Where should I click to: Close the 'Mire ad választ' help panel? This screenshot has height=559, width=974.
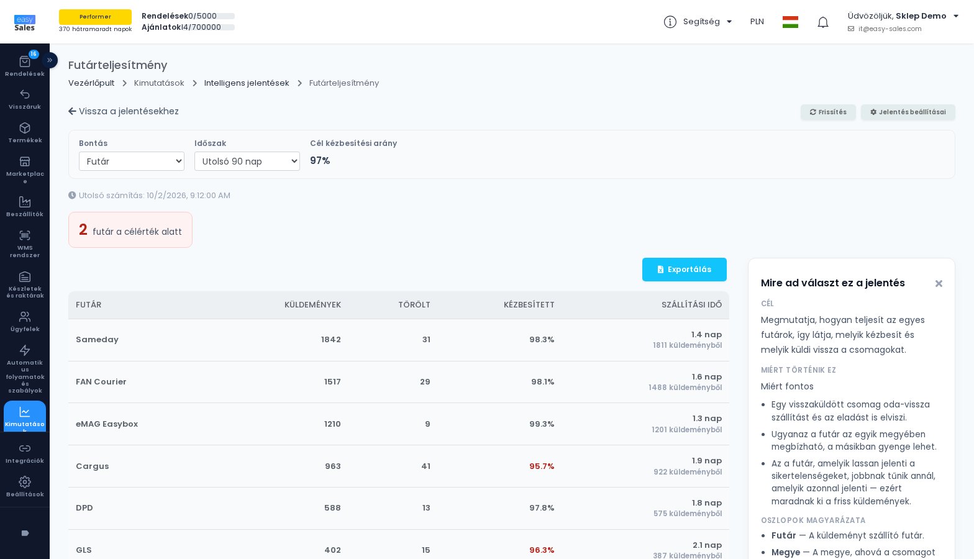point(939,284)
